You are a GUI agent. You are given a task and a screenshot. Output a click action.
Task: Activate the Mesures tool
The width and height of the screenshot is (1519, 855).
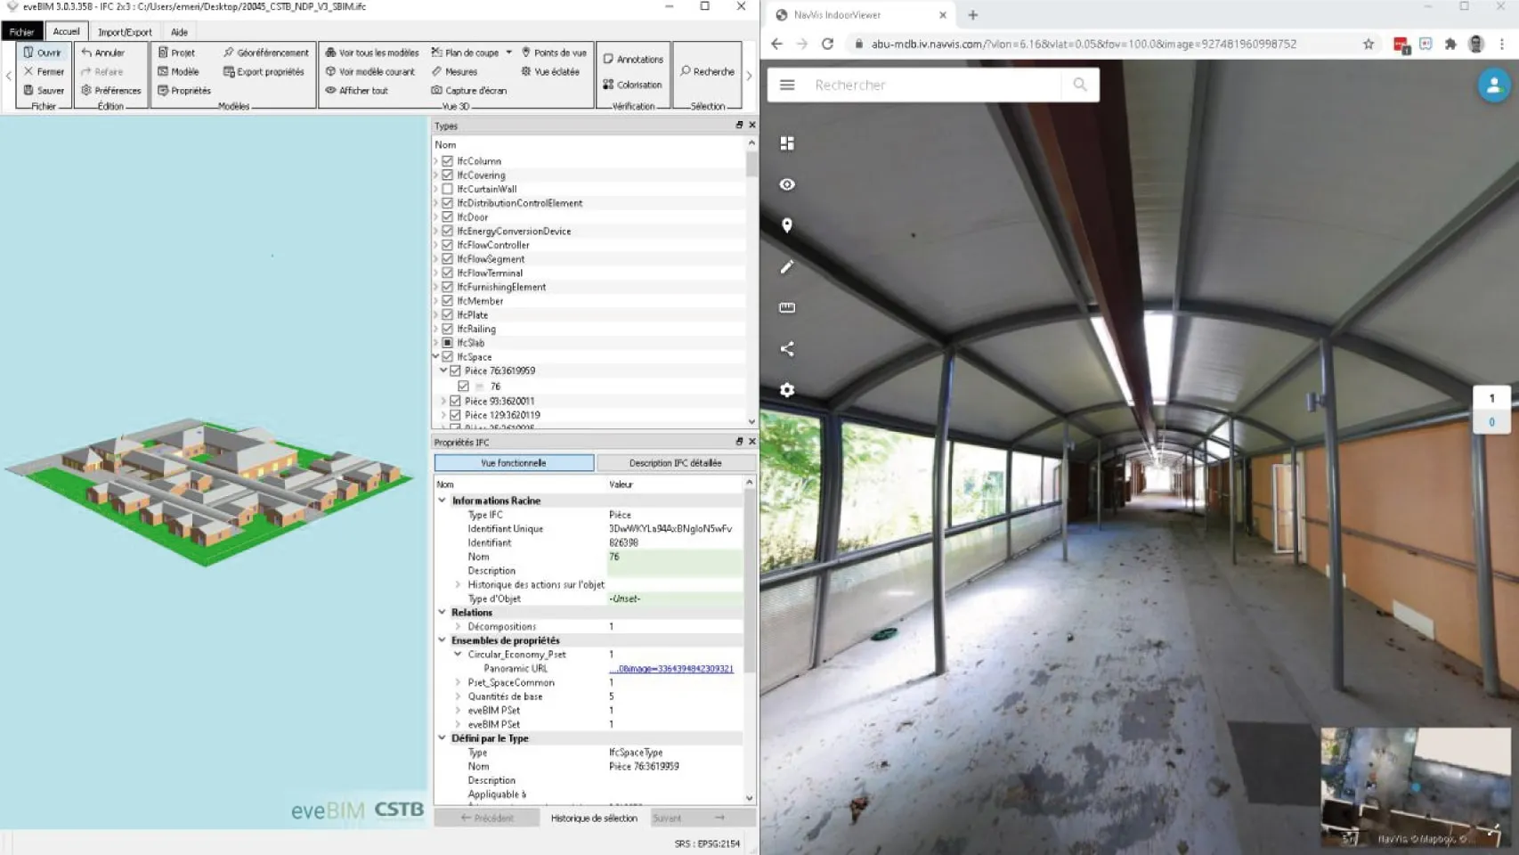click(460, 71)
